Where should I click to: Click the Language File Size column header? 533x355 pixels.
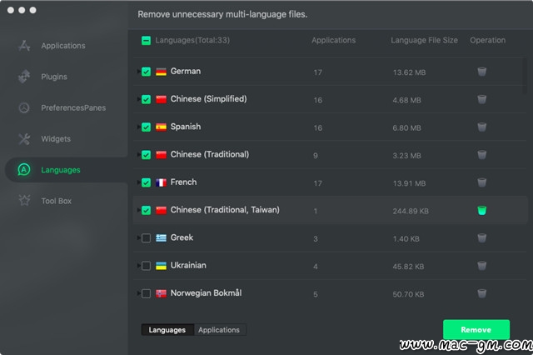click(422, 40)
